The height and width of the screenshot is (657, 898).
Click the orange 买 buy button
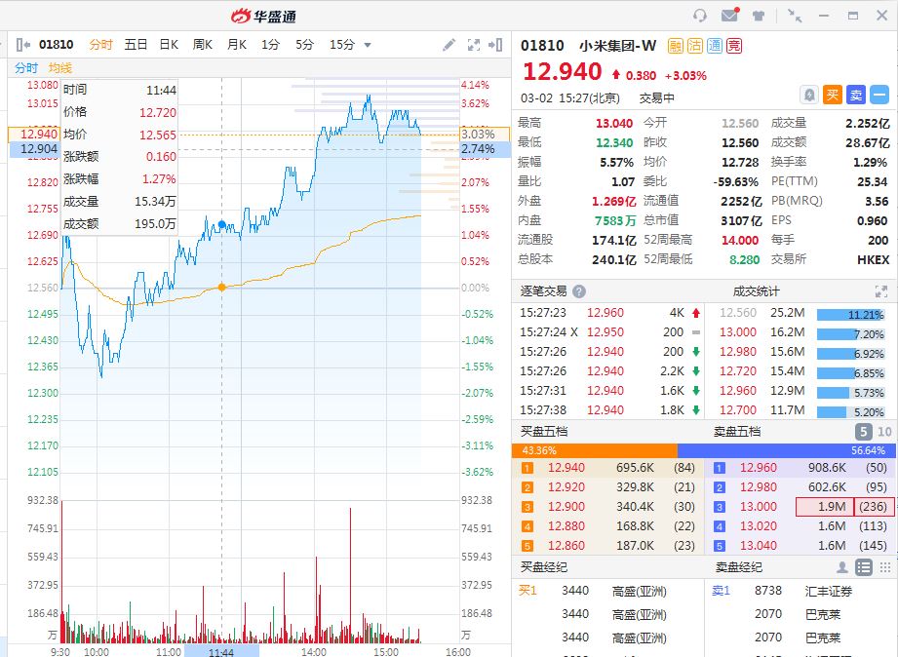(x=833, y=95)
